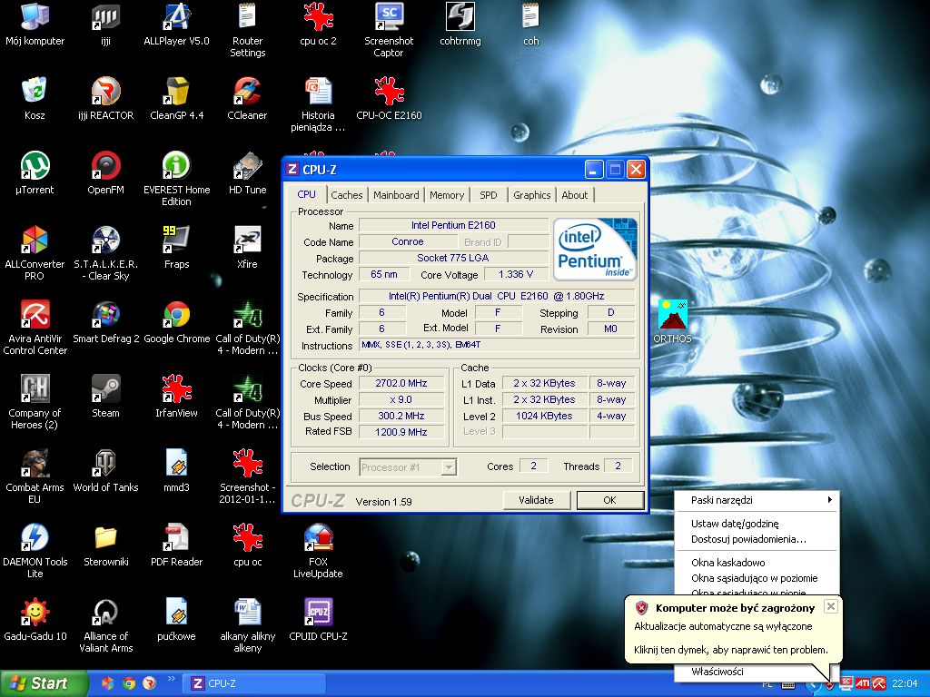
Task: Dismiss the security warning balloon
Action: click(830, 606)
